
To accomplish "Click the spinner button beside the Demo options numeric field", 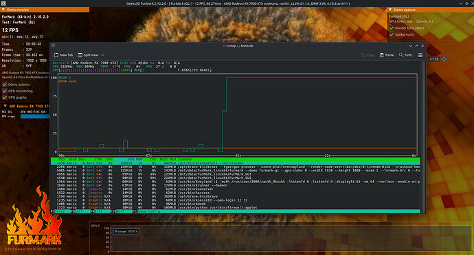I will (444, 59).
